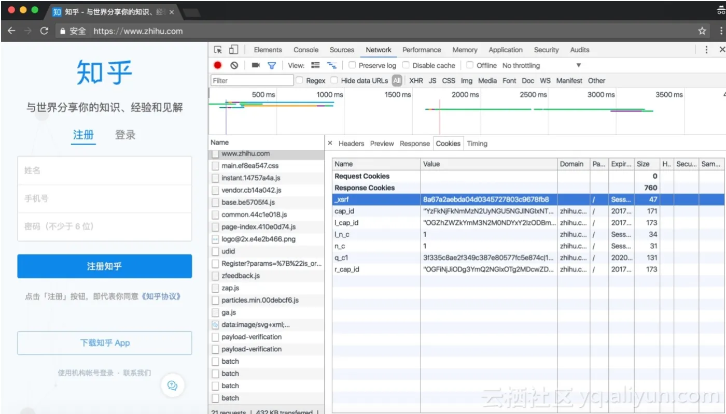Sort cookies by Value column header

click(489, 164)
